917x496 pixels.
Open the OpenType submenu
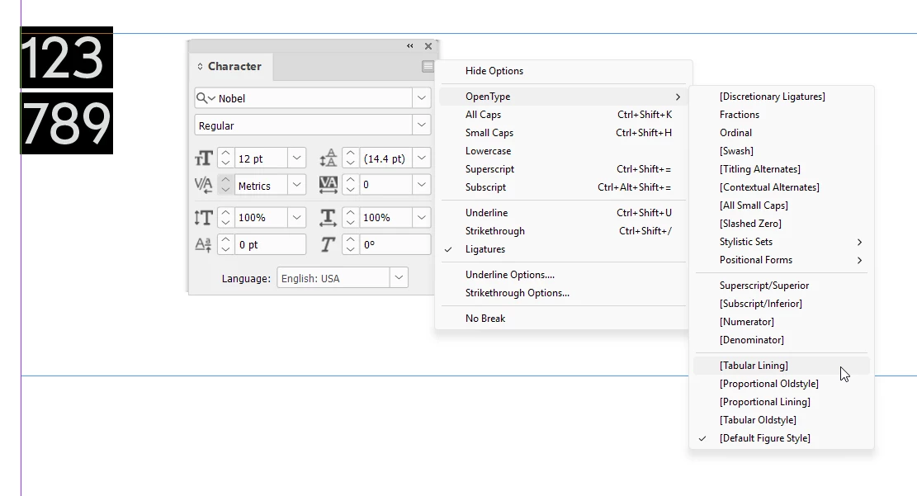point(563,97)
